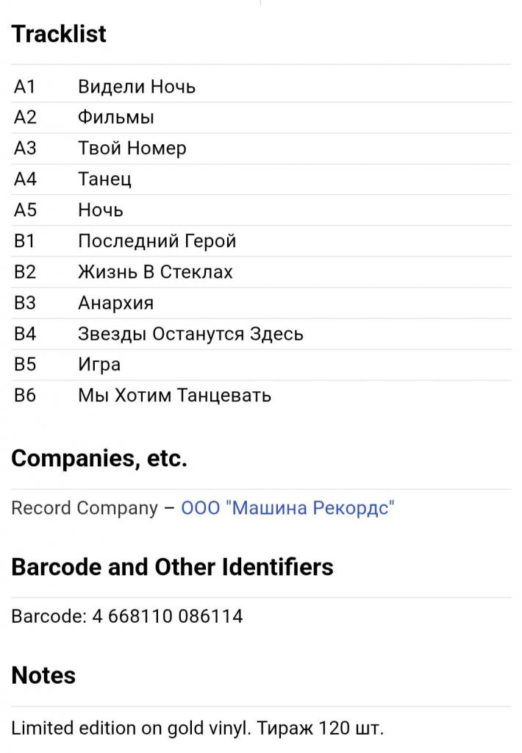Click track B2 Жизнь В Стеклах
Image resolution: width=522 pixels, height=753 pixels.
[x=261, y=272]
